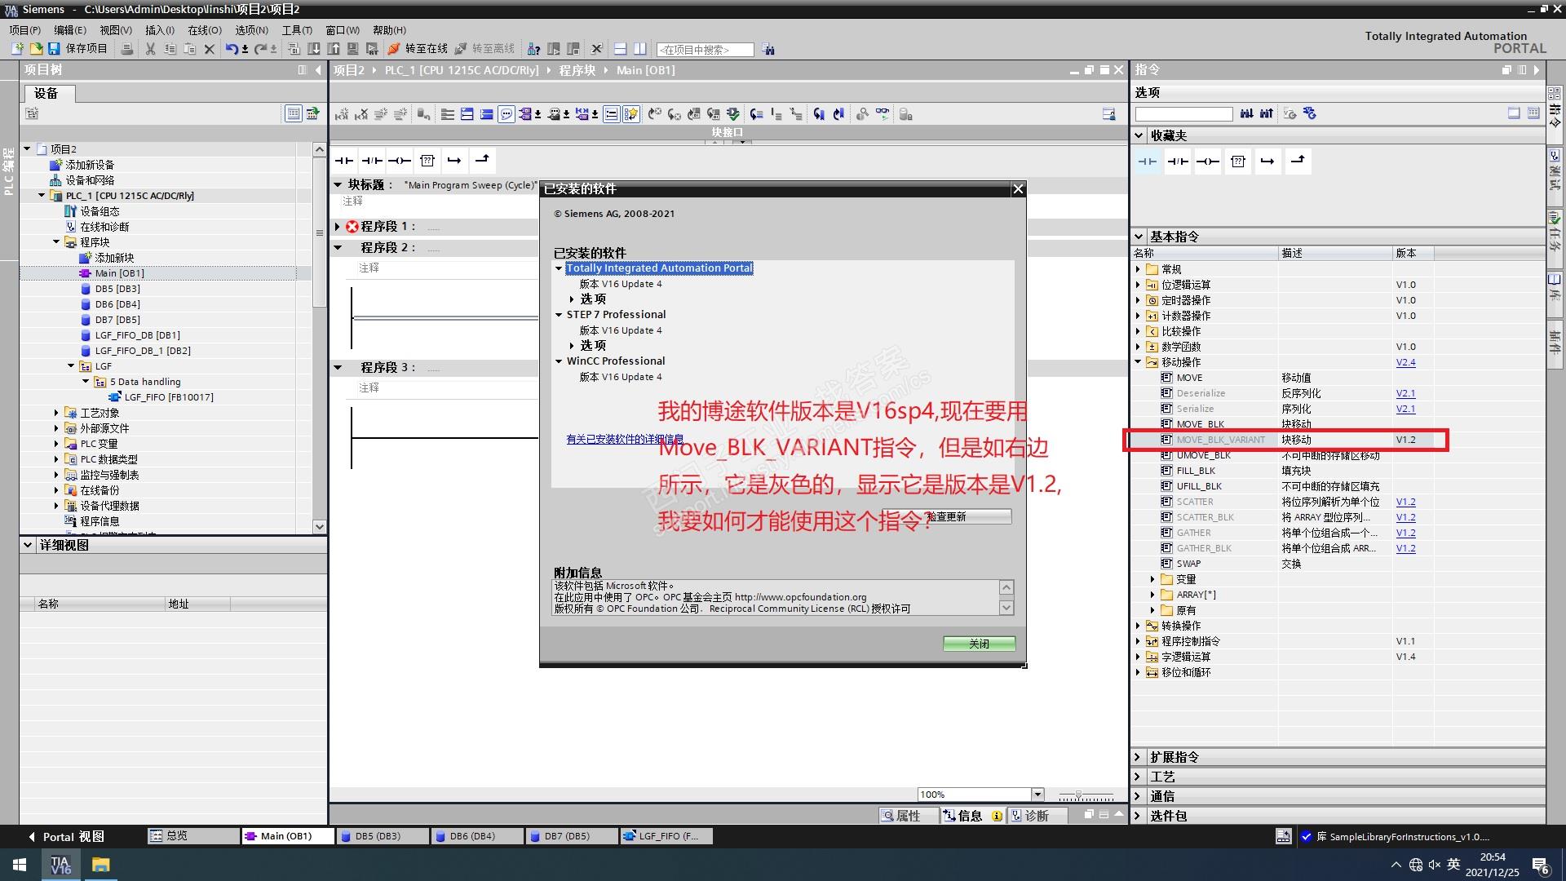This screenshot has width=1566, height=881.
Task: Insert normally open contact from favorites bar
Action: click(x=343, y=161)
